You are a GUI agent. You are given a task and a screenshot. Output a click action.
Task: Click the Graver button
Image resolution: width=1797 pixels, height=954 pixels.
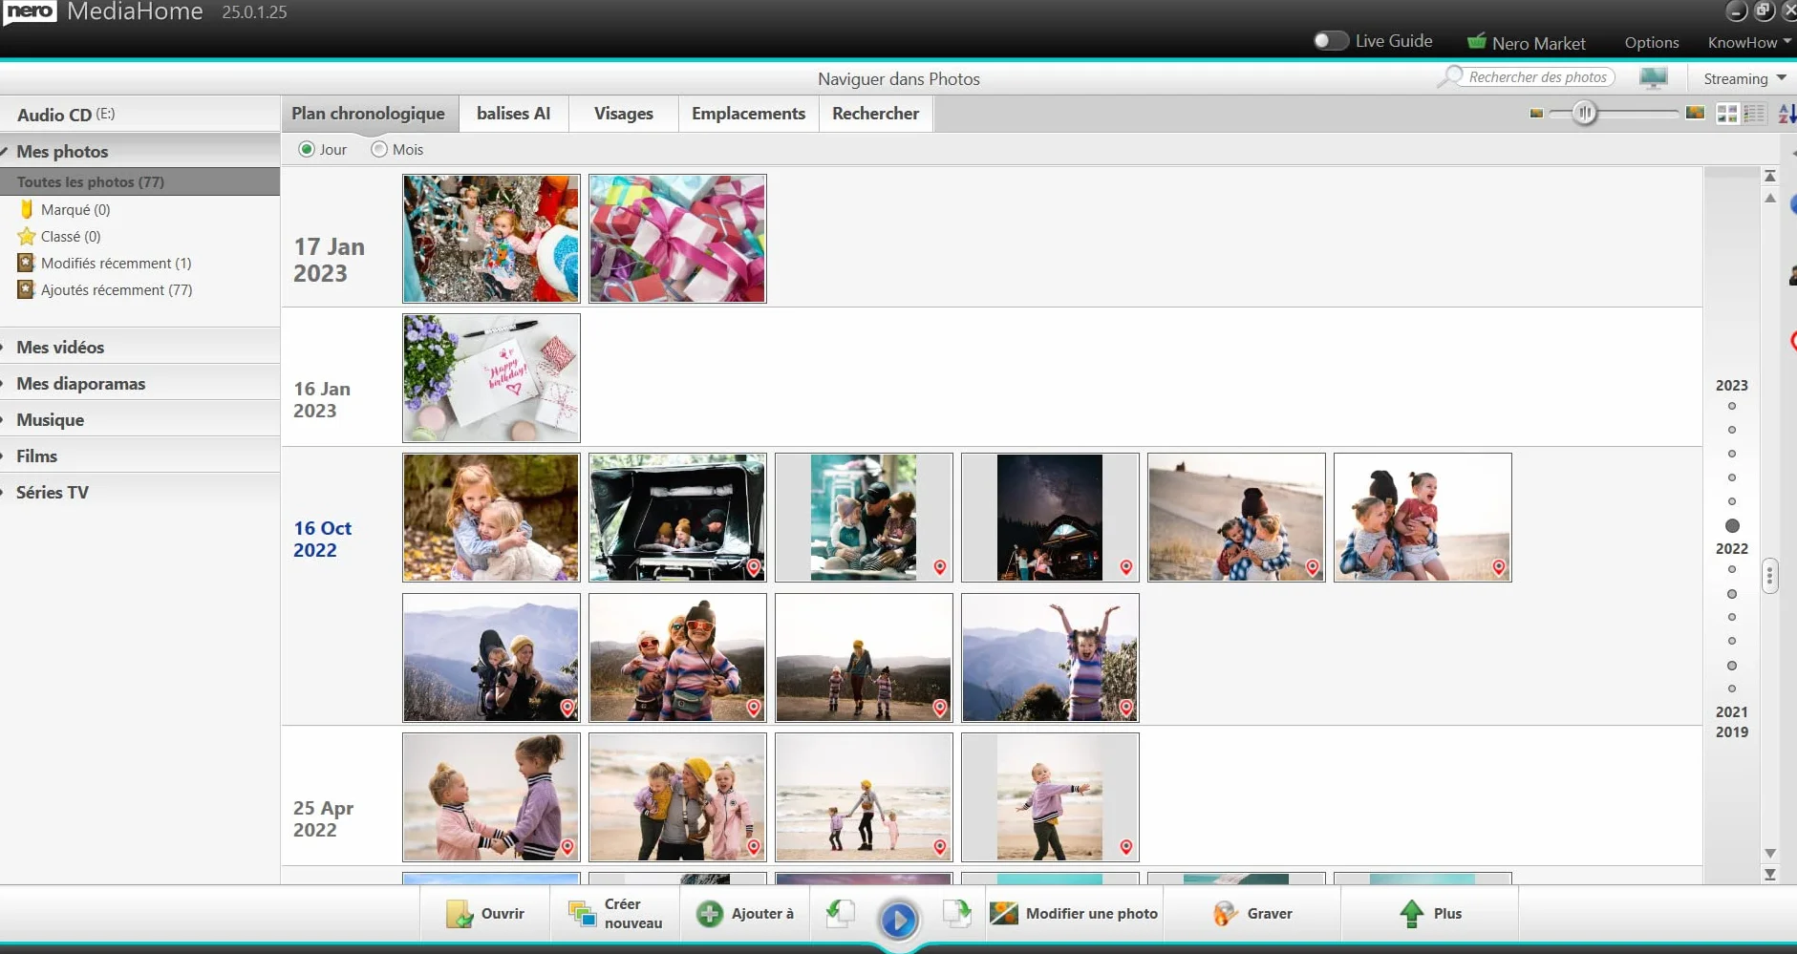pyautogui.click(x=1252, y=914)
